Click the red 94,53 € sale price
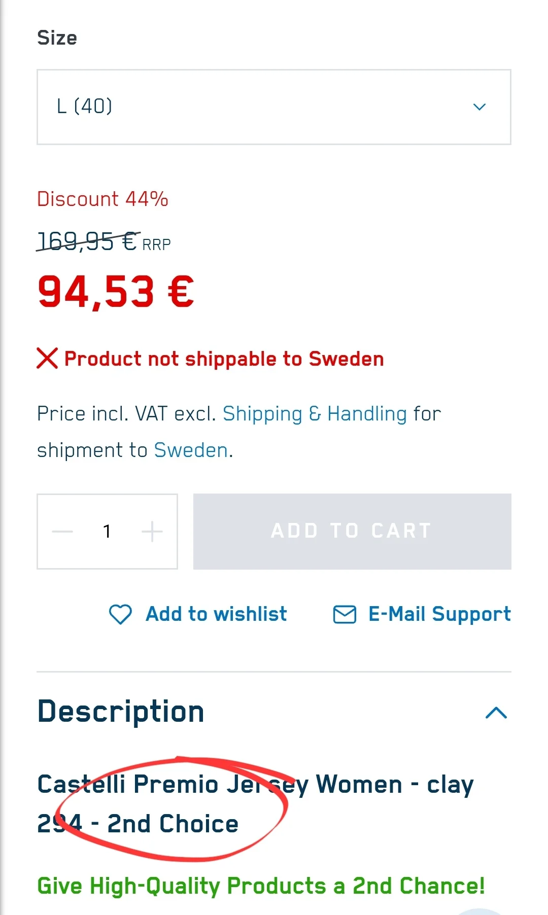548x915 pixels. click(x=116, y=292)
